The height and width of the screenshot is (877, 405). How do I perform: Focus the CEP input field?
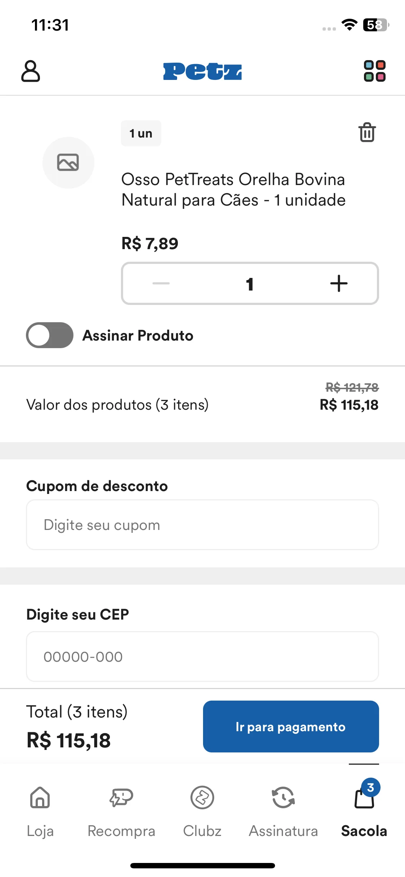[x=202, y=656]
